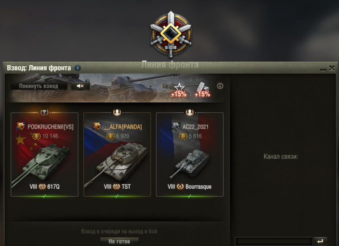
Task: Click the +15% credits bonus icon
Action: point(202,90)
